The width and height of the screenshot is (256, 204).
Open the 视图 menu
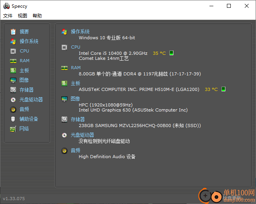pyautogui.click(x=22, y=16)
